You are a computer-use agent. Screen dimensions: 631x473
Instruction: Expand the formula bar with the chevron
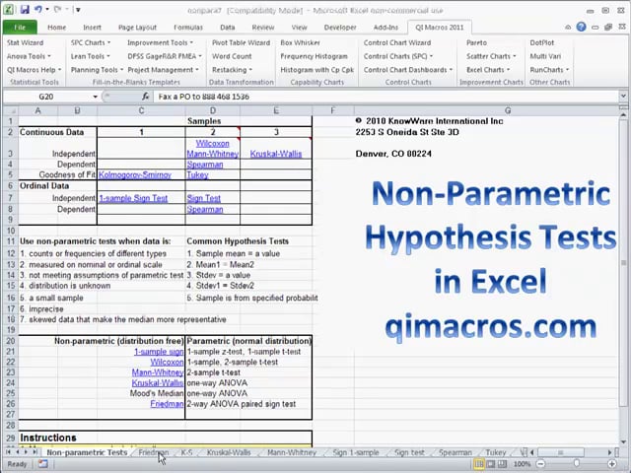[x=623, y=97]
